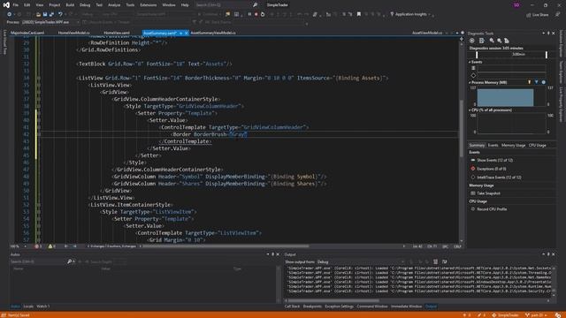Screen dimensions: 566x318
Task: Toggle Snapshot markers in Process Memory graph
Action: [x=537, y=82]
